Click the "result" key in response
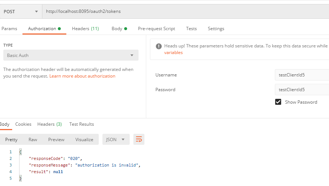Screen dimensions: 329x186 click(x=39, y=172)
